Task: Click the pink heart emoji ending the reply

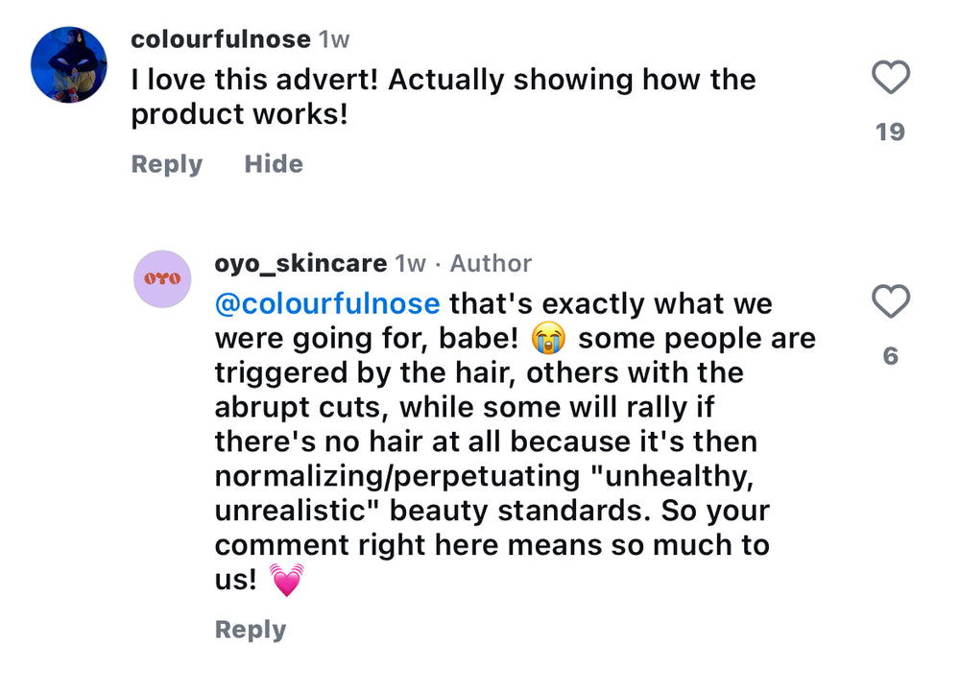Action: (x=286, y=581)
